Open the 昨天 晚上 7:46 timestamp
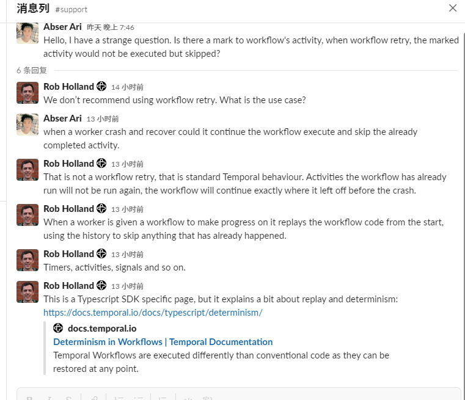Image resolution: width=465 pixels, height=400 pixels. pos(111,27)
